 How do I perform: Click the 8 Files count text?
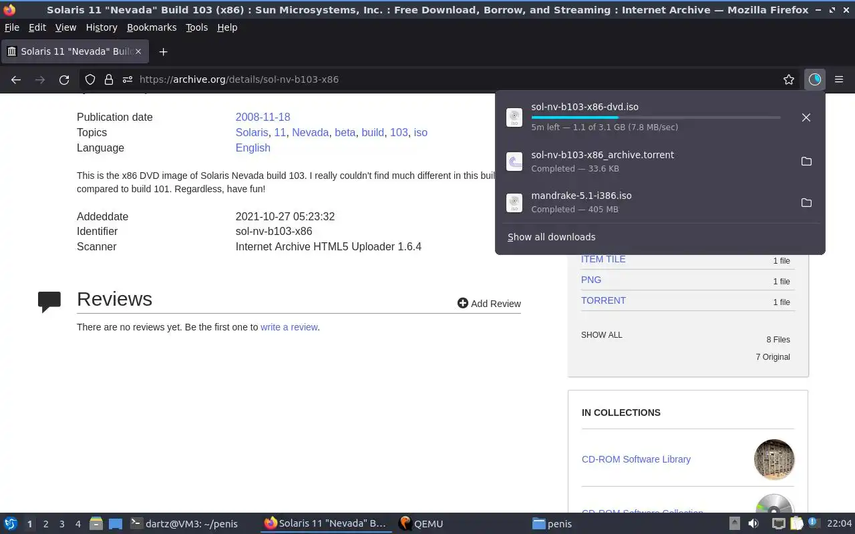[x=778, y=340]
